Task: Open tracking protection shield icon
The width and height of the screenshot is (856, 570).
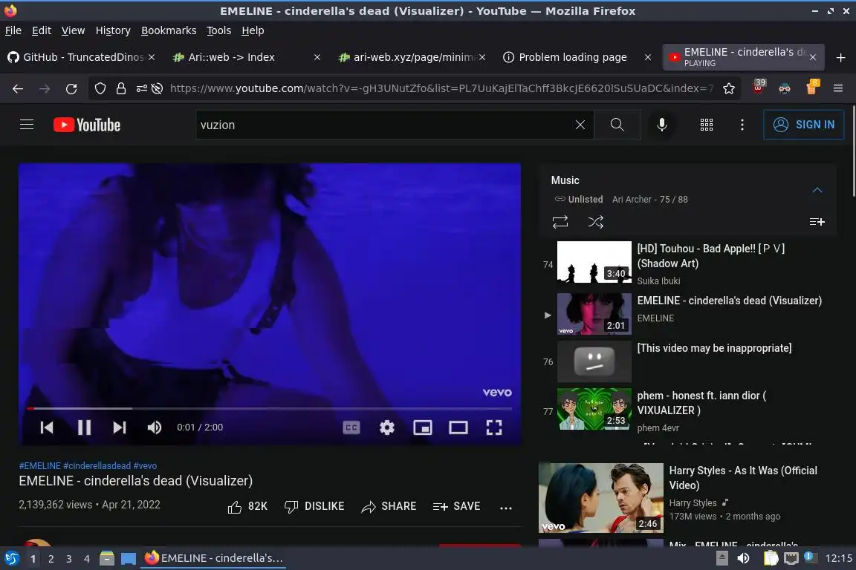Action: (x=100, y=88)
